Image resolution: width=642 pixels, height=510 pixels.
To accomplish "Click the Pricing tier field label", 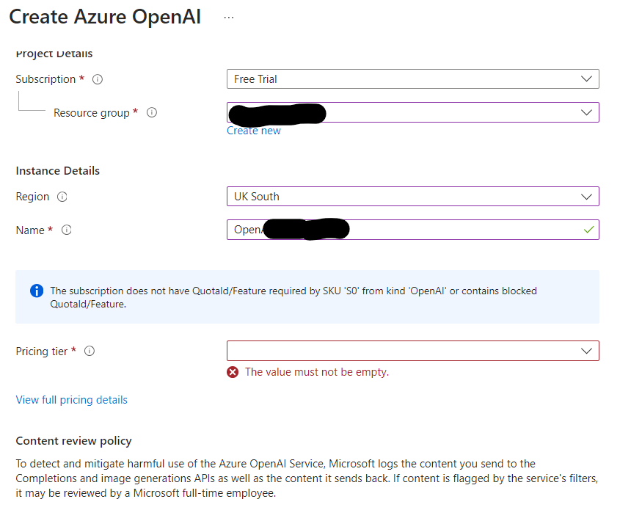I will pos(42,351).
